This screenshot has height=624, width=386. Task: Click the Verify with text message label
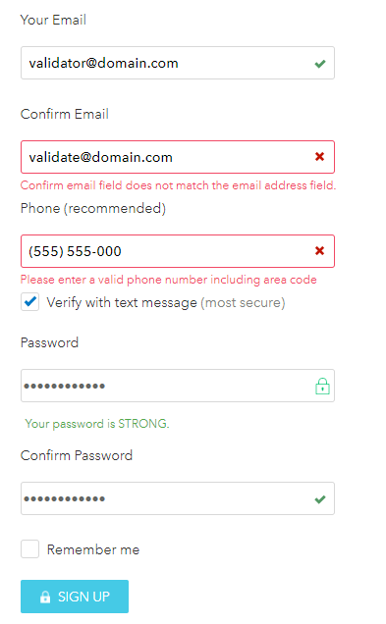(166, 303)
